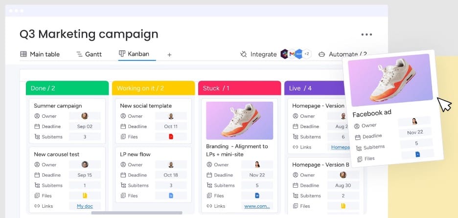Screen dimensions: 458x218
Task: Click Deadline calendar icon on LP new flow
Action: point(123,175)
